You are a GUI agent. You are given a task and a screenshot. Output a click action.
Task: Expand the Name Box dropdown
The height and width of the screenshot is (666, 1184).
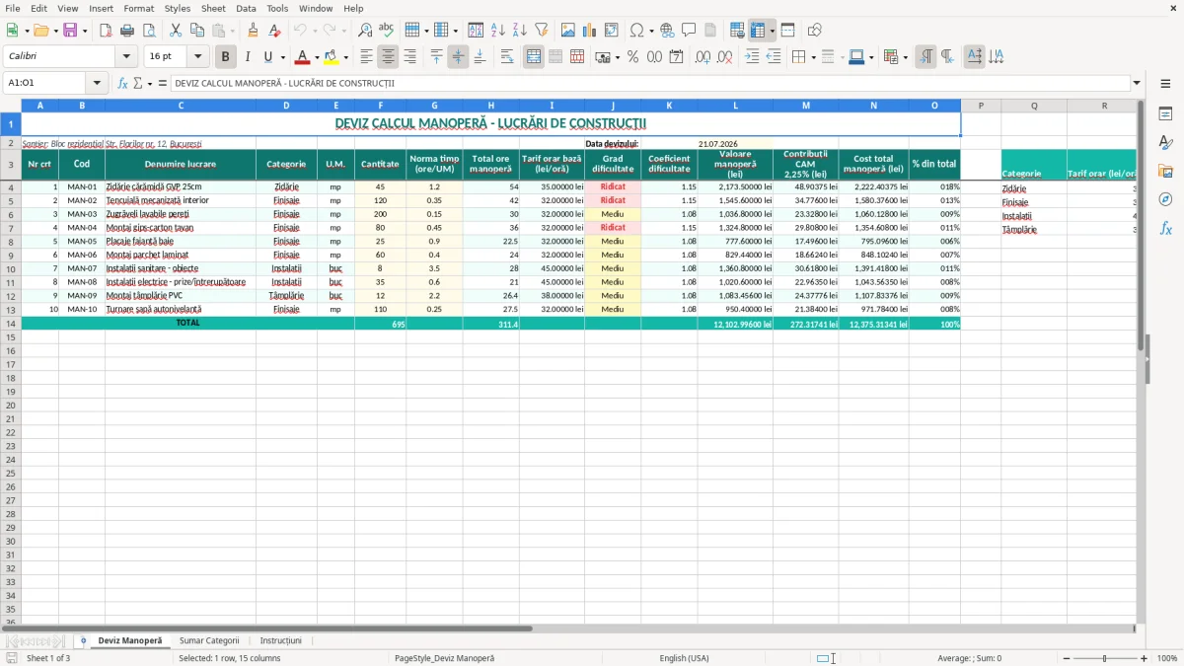pos(97,83)
